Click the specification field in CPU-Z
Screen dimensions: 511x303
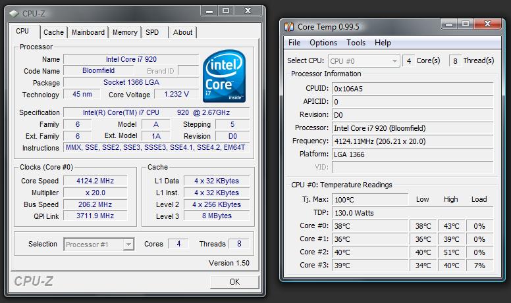[x=156, y=112]
